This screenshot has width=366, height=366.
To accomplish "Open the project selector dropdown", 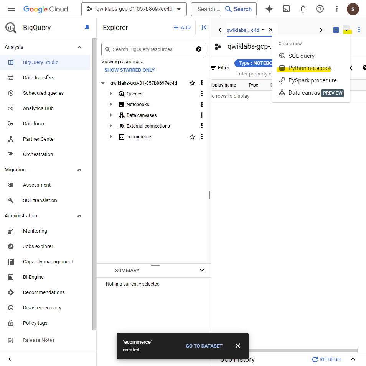I will tap(134, 9).
